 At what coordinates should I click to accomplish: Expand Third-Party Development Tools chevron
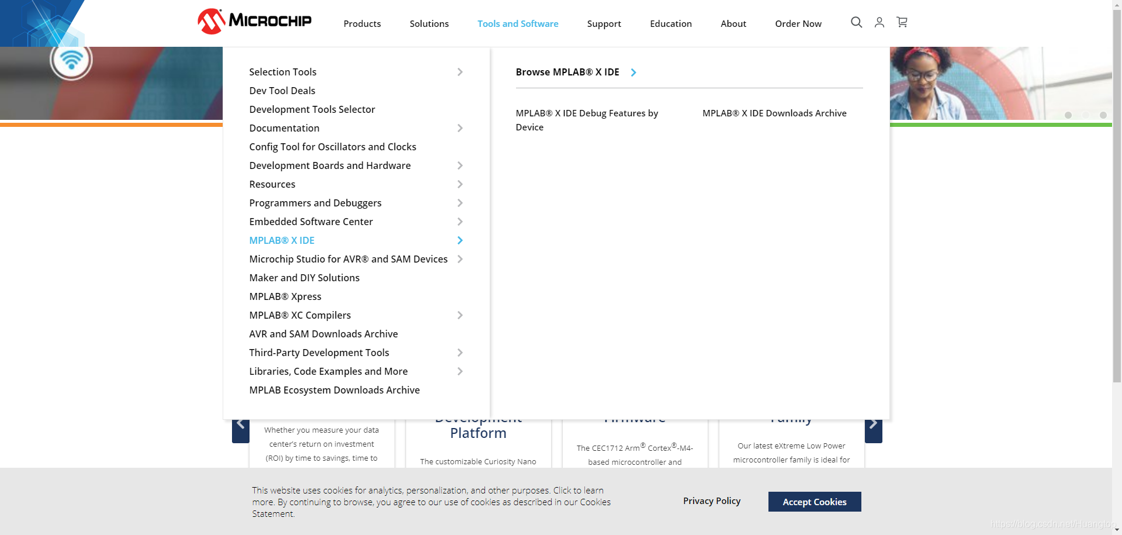[460, 353]
